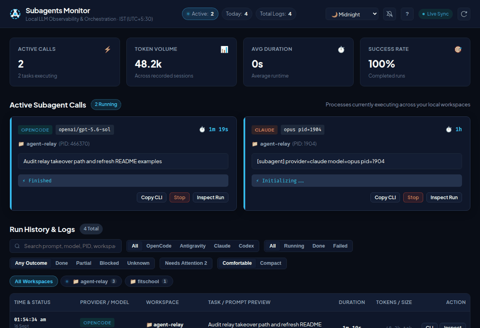Click the Duration column header
Screen dimensions: 480x328
coord(351,302)
